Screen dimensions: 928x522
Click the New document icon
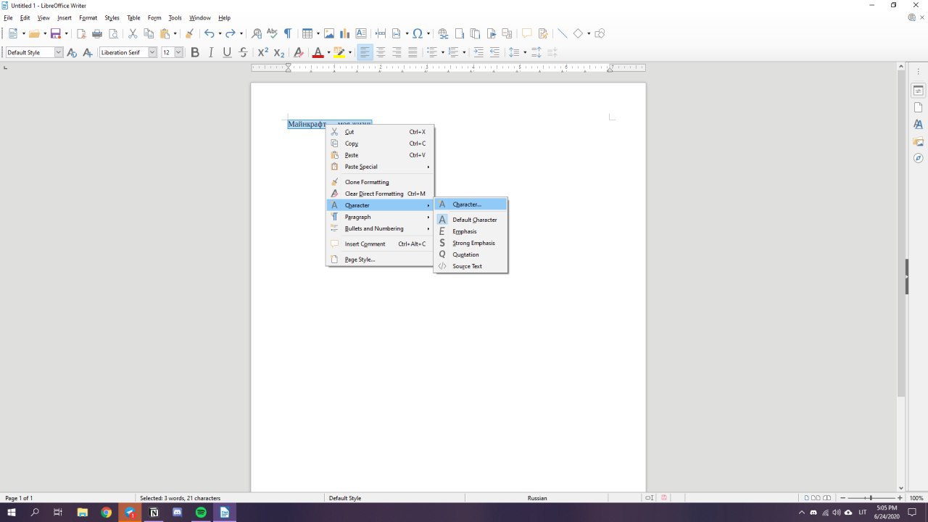[12, 33]
